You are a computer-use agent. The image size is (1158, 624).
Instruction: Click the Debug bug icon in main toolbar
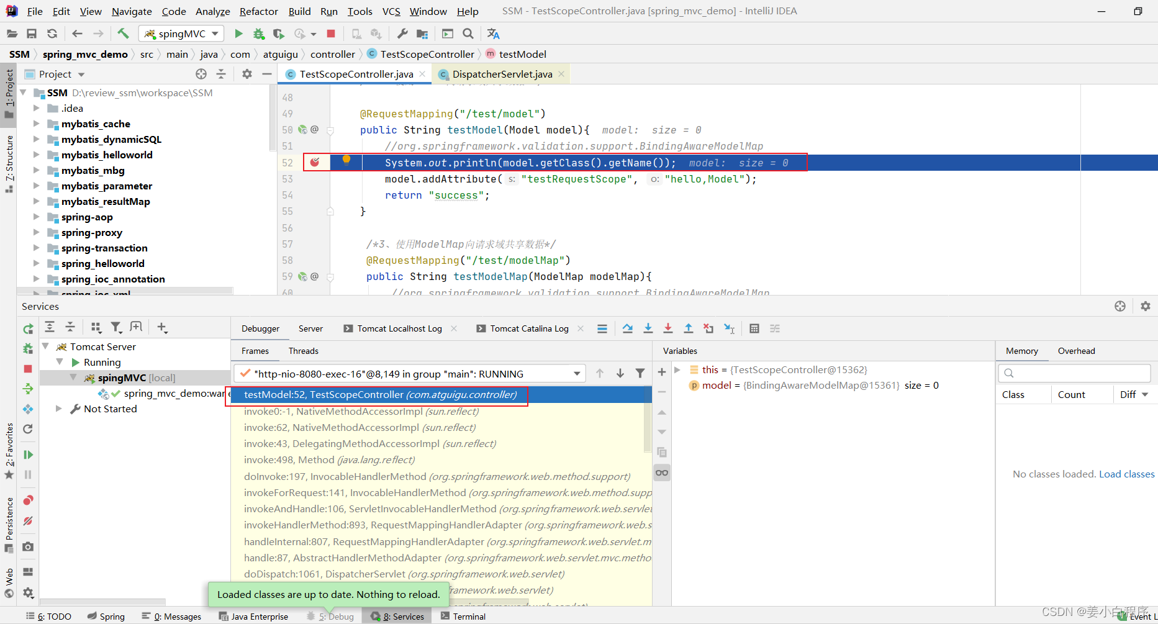click(259, 34)
